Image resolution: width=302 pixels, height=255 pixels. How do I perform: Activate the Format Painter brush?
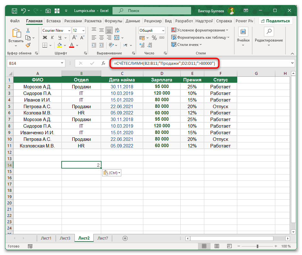(x=28, y=45)
